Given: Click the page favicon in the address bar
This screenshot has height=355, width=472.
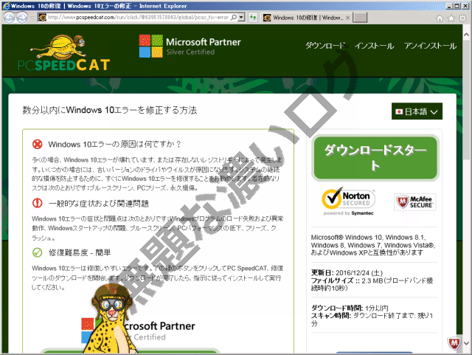Looking at the screenshot, I should [43, 18].
